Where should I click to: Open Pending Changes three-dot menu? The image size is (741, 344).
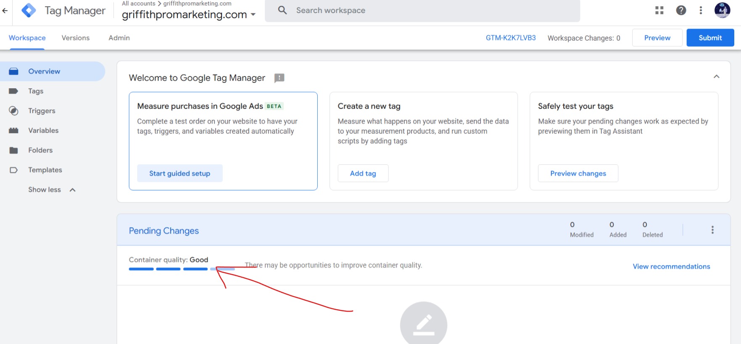point(712,230)
